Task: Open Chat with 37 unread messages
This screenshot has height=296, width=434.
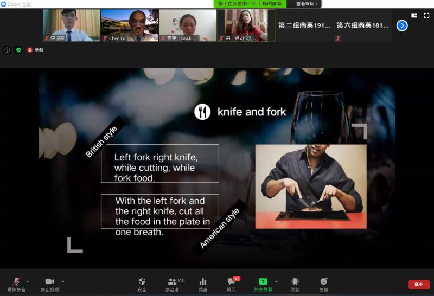Action: (233, 285)
